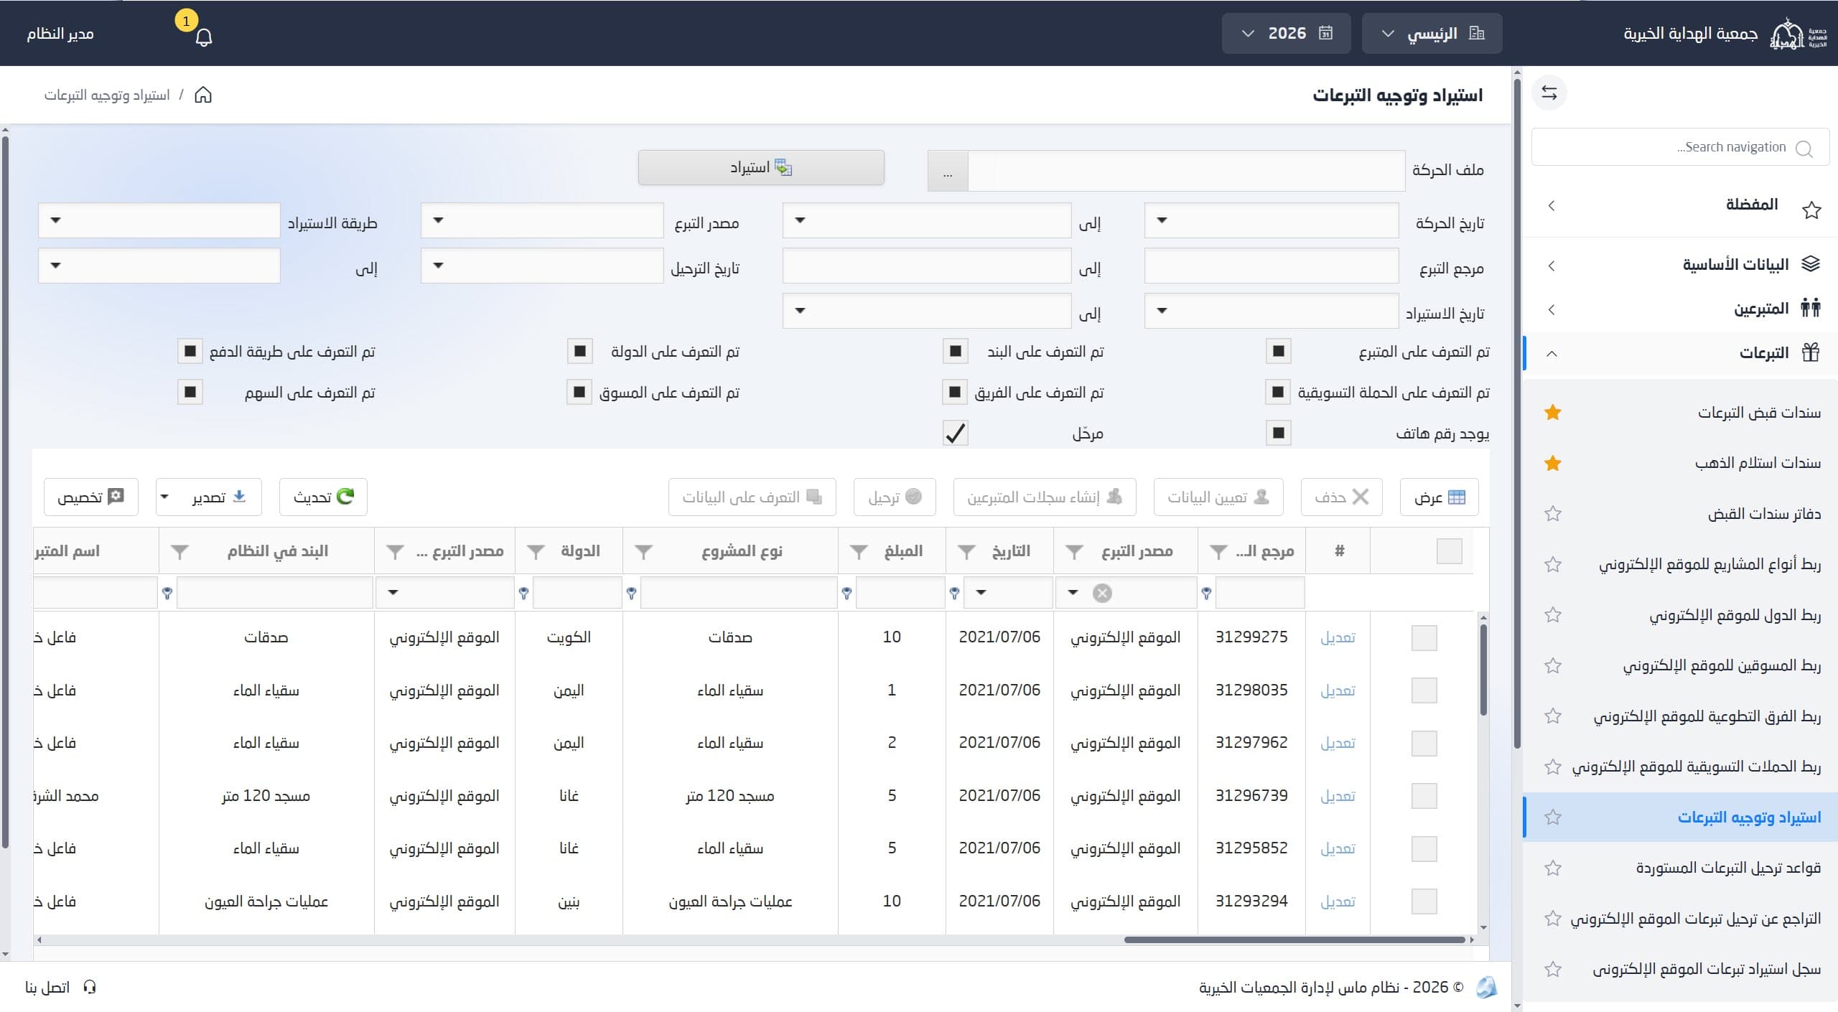This screenshot has height=1012, width=1838.
Task: Open the 2026 year dropdown
Action: pyautogui.click(x=1287, y=34)
